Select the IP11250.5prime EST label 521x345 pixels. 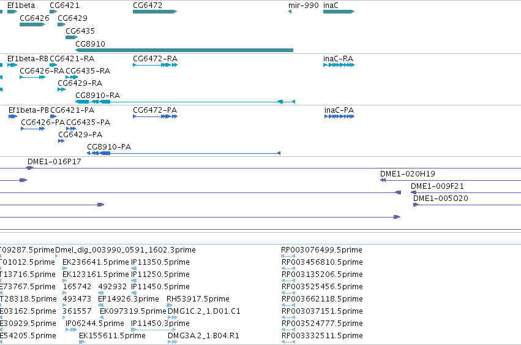(x=160, y=275)
